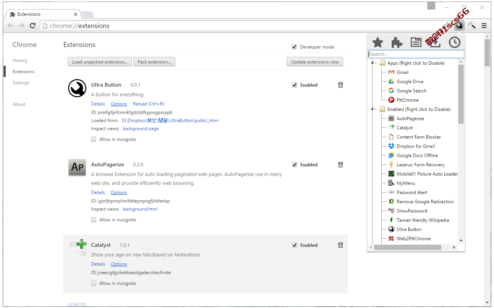
Task: Click Load unpacked extension button
Action: (100, 62)
